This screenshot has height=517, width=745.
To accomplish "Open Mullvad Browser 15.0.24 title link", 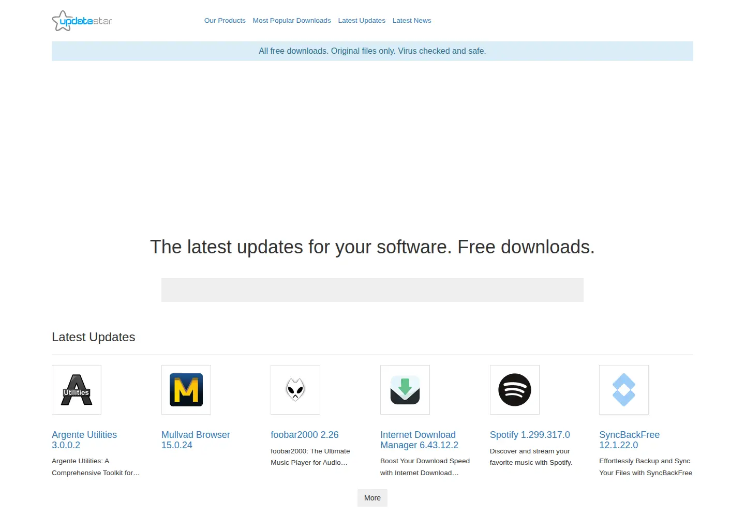I will pos(196,440).
